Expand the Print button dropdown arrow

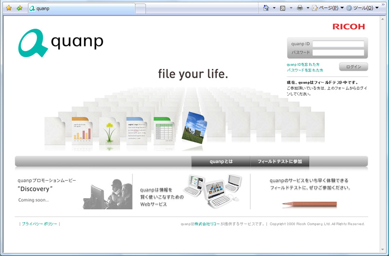308,8
